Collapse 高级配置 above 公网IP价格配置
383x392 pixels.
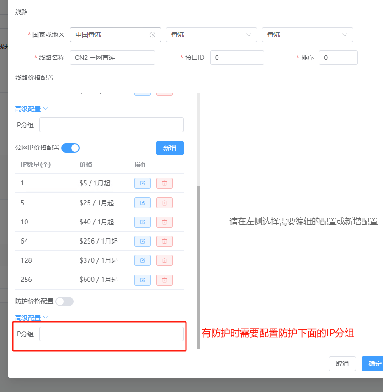point(32,109)
